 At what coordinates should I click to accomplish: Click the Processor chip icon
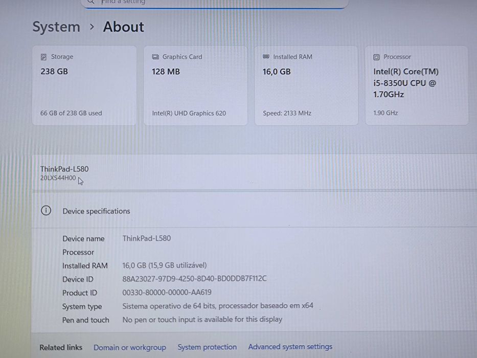(x=376, y=57)
